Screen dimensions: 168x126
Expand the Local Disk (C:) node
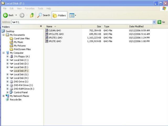[x=8, y=60]
